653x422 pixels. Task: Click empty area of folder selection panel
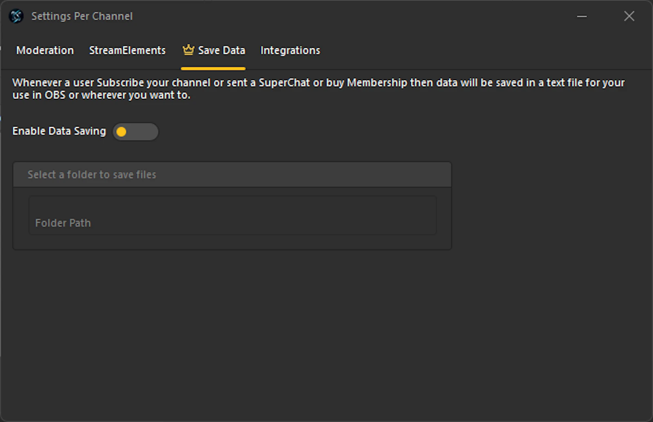[232, 242]
